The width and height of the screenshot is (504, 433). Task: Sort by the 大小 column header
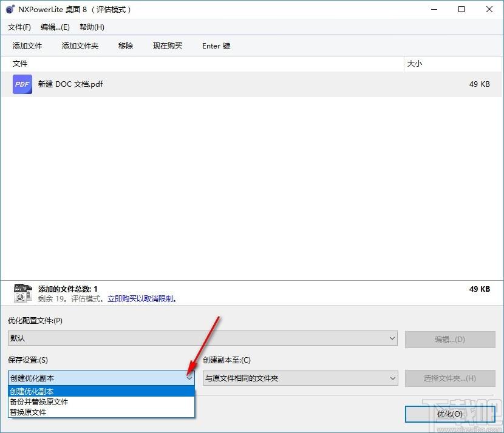pyautogui.click(x=452, y=64)
